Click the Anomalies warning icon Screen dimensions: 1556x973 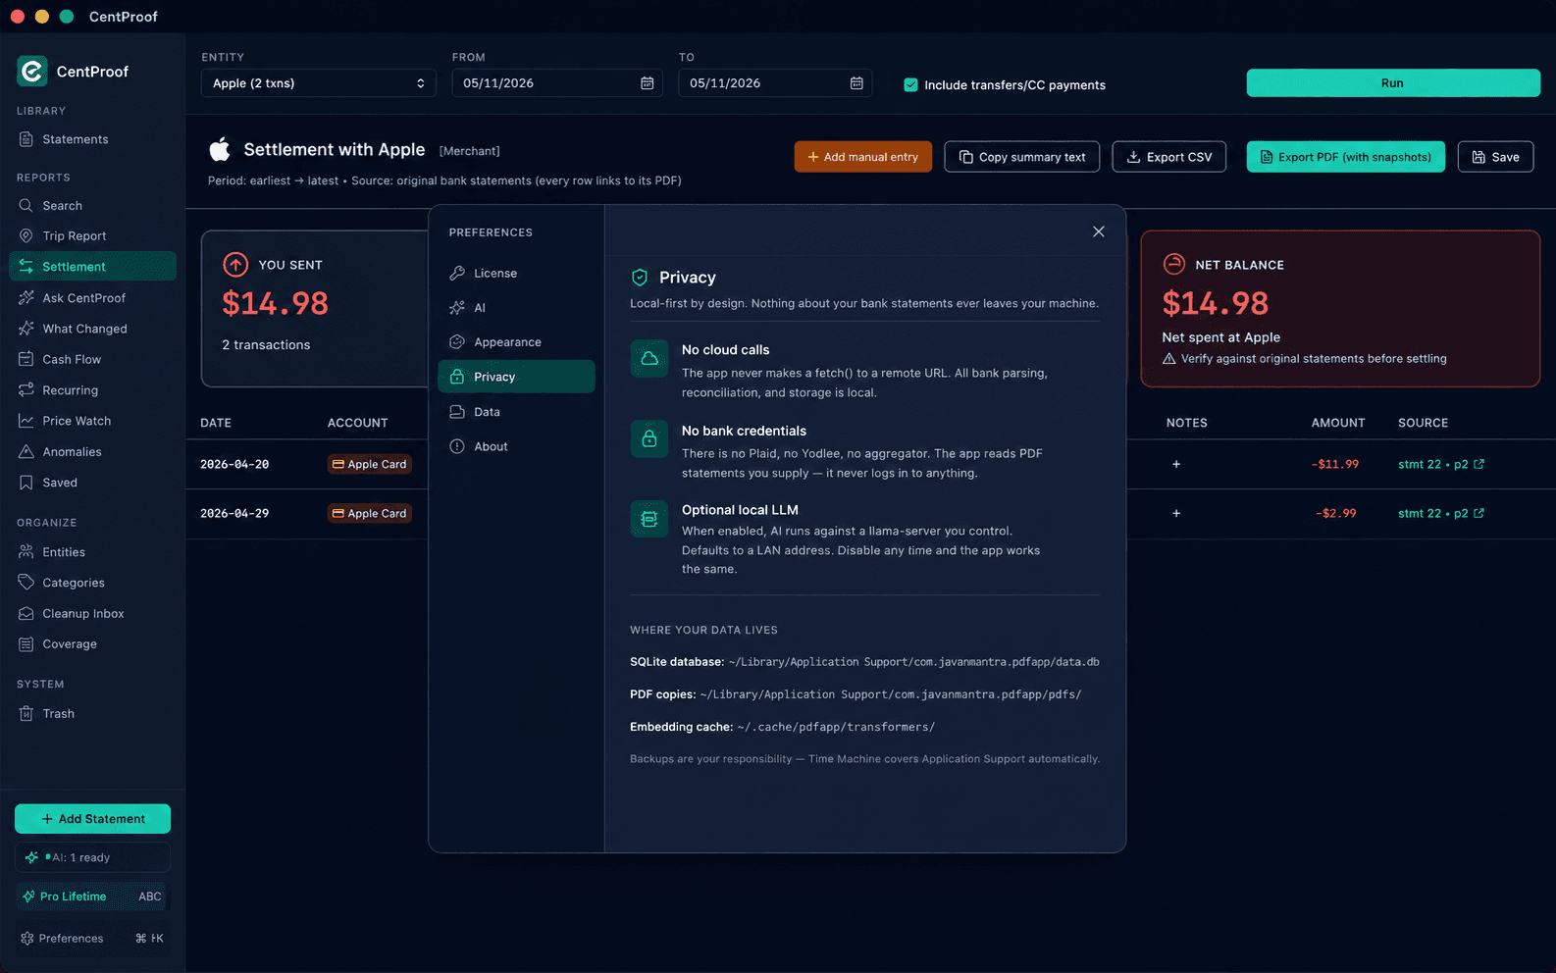[x=26, y=452]
